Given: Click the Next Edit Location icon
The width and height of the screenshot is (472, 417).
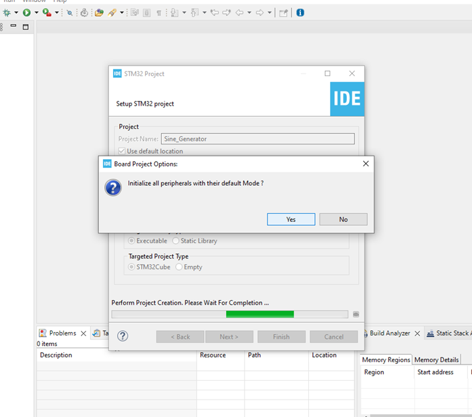Looking at the screenshot, I should coord(227,13).
